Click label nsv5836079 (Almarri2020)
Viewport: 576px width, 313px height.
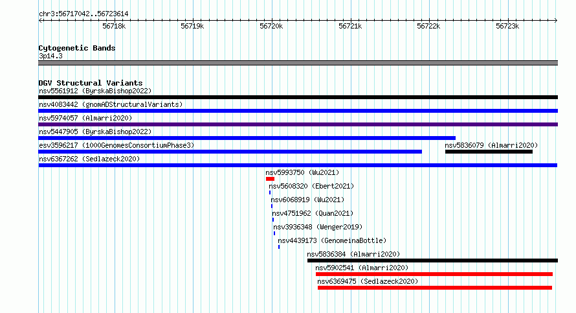[x=491, y=145]
